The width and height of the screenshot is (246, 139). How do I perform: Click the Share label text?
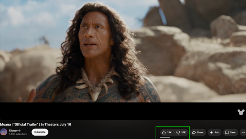pos(200,133)
